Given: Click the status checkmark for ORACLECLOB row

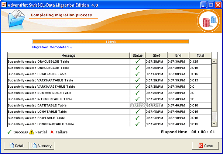Looking at the screenshot, I should (x=137, y=68).
